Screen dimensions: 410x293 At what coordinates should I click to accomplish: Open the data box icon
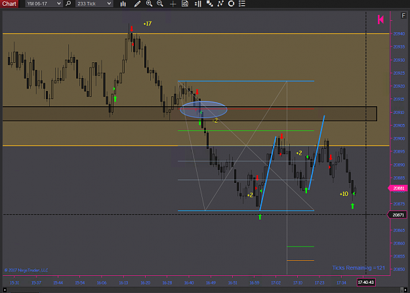click(185, 4)
